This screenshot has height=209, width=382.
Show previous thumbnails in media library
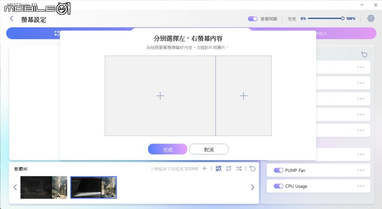point(15,187)
